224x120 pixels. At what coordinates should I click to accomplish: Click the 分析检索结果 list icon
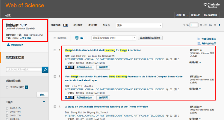(x=199, y=43)
